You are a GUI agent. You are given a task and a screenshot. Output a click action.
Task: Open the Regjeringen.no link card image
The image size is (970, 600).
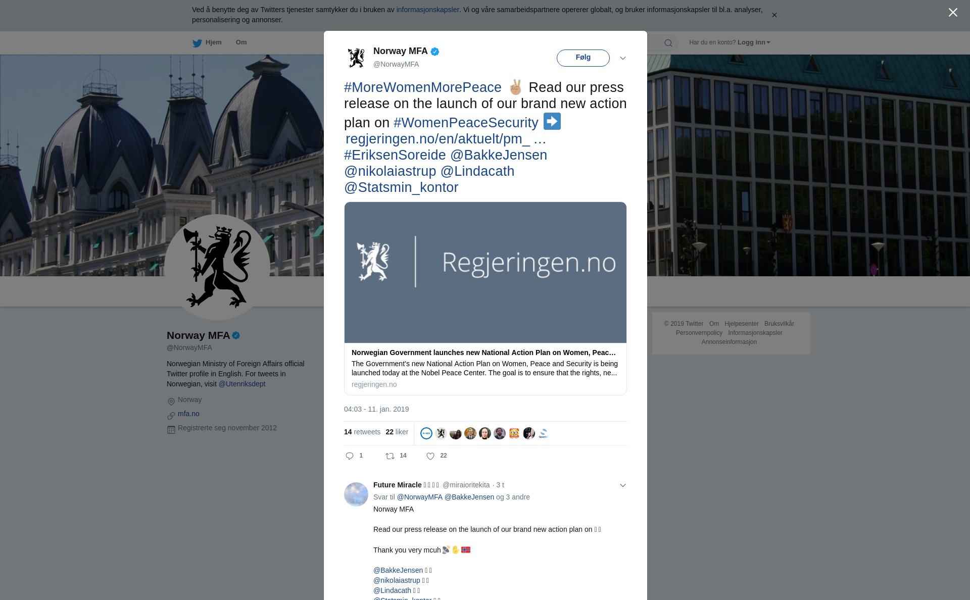(x=486, y=273)
